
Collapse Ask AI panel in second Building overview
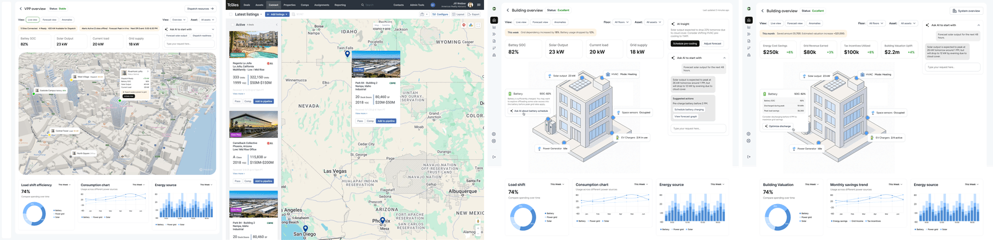pos(978,25)
